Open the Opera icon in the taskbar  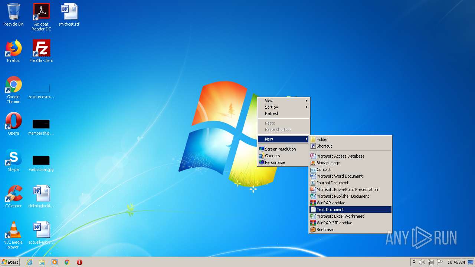pyautogui.click(x=79, y=262)
